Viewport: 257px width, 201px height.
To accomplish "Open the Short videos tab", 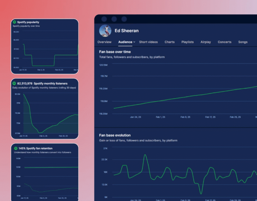I will coord(148,42).
